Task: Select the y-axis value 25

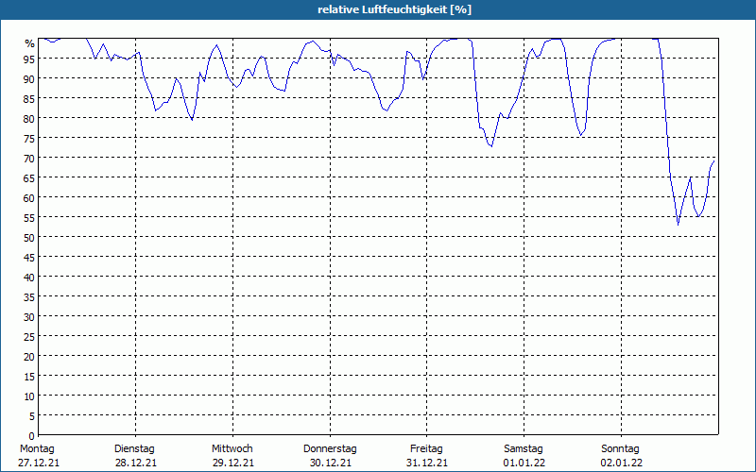Action: [29, 337]
